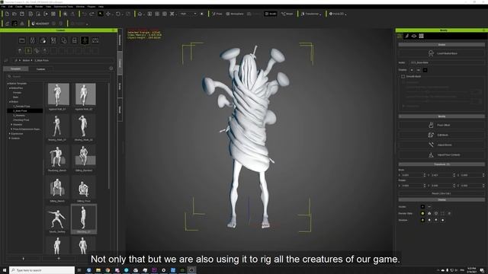This screenshot has height=274, width=488.
Task: Switch to the Custom tab
Action: coord(40,69)
